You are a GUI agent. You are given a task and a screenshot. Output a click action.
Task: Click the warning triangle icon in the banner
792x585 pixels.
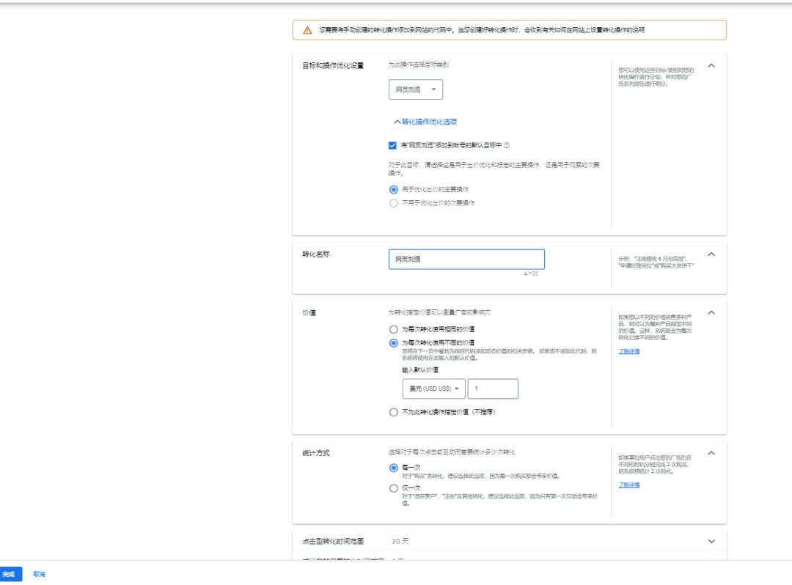point(307,30)
